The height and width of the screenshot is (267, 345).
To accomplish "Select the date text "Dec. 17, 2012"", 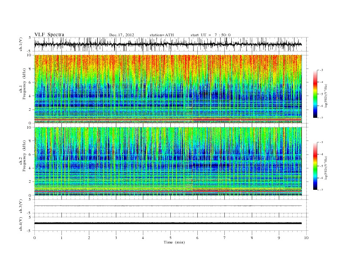I will [122, 35].
